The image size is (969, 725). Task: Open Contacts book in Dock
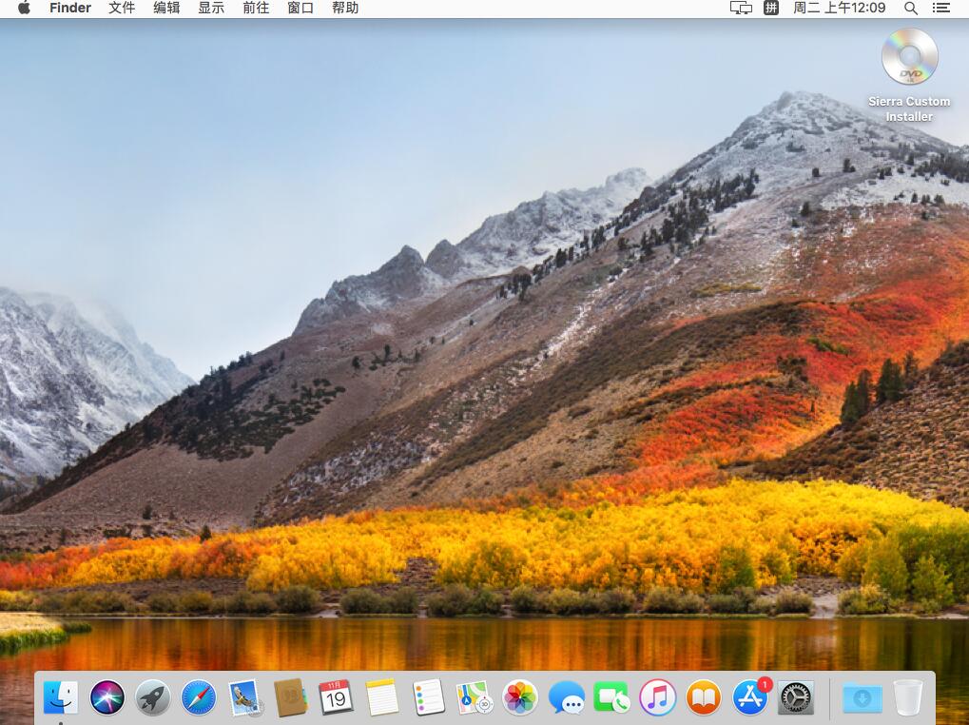click(x=290, y=697)
